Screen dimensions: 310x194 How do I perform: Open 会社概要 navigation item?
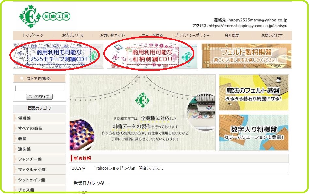click(x=232, y=35)
